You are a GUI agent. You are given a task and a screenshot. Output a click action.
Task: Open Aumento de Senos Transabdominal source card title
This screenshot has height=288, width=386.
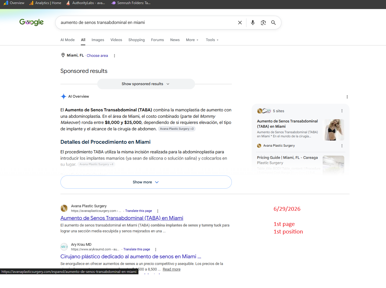coord(287,124)
